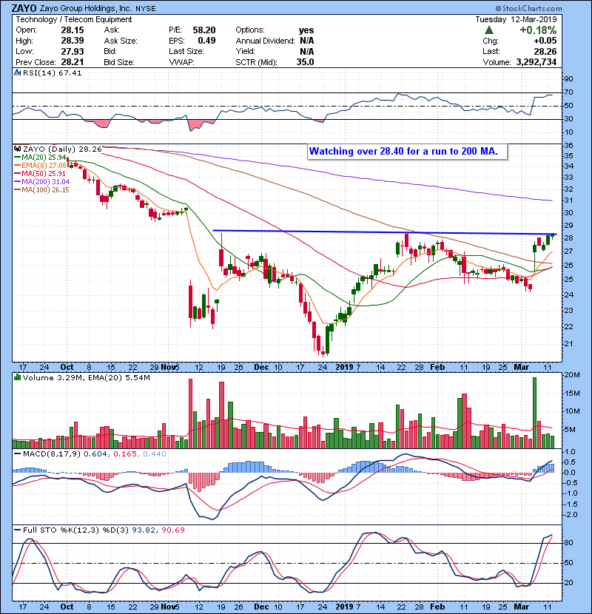Click the ZAYO (Daily) 28.26 legend
The width and height of the screenshot is (592, 614).
[62, 149]
